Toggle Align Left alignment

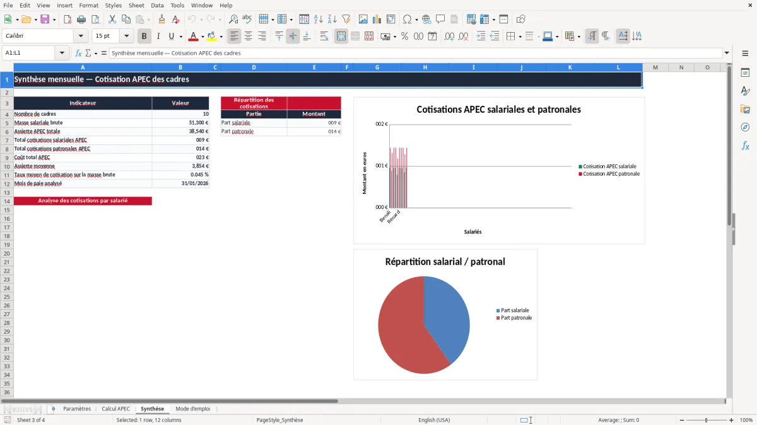pyautogui.click(x=235, y=37)
